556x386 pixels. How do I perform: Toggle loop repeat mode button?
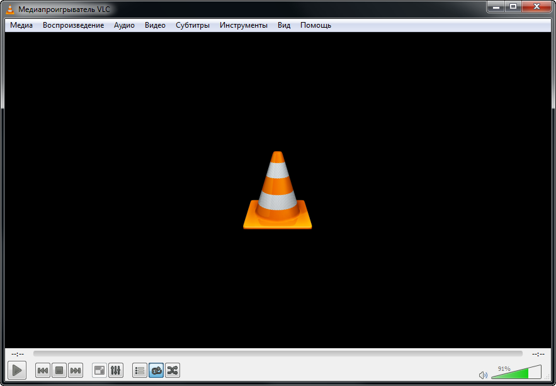156,370
